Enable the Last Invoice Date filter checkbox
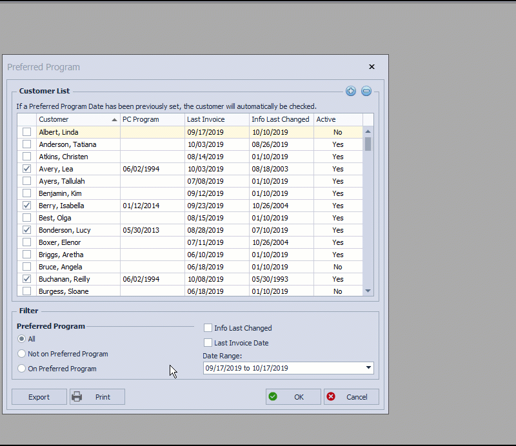Image resolution: width=516 pixels, height=446 pixels. click(208, 343)
